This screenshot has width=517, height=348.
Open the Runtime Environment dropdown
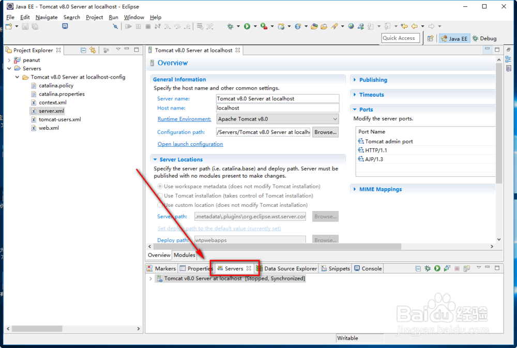point(334,119)
